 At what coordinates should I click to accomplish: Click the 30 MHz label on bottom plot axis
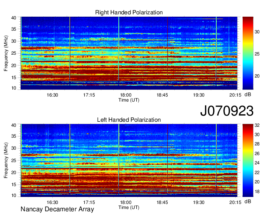point(14,148)
